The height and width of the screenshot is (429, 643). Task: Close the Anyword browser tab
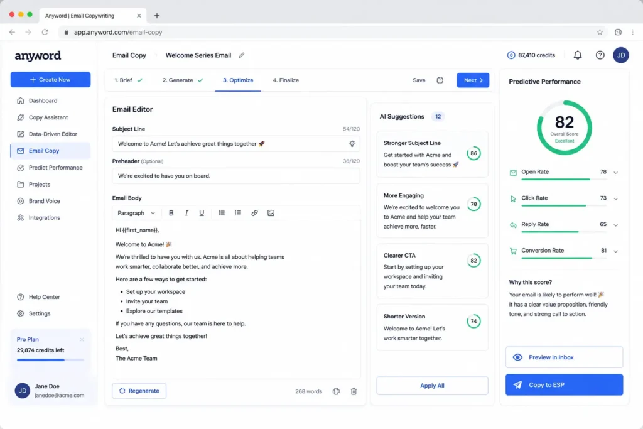click(x=139, y=16)
